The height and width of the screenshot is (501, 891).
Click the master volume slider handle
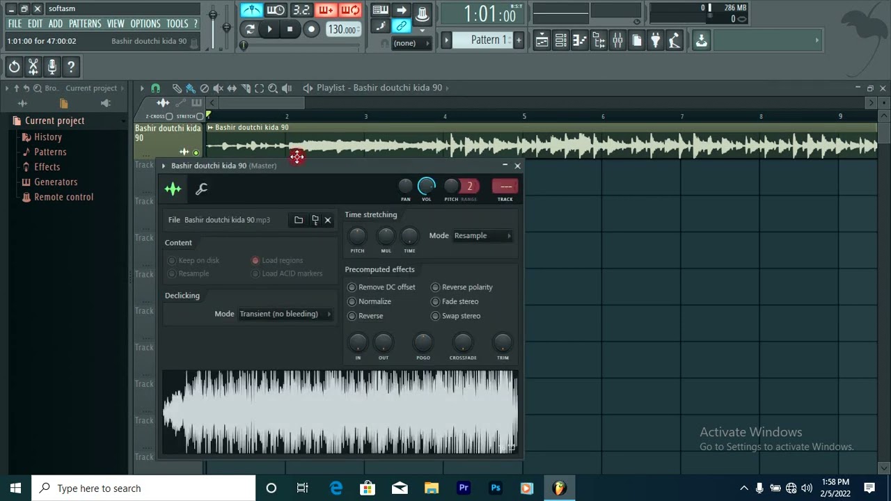[212, 15]
